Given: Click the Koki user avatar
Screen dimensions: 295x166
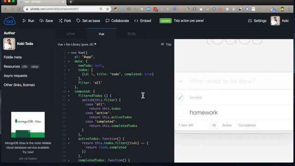Looking at the screenshot, I should point(275,21).
